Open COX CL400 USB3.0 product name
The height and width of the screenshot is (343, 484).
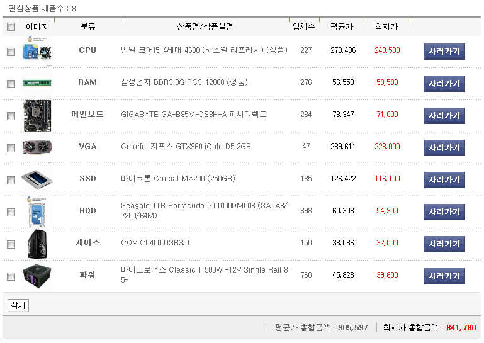click(155, 243)
